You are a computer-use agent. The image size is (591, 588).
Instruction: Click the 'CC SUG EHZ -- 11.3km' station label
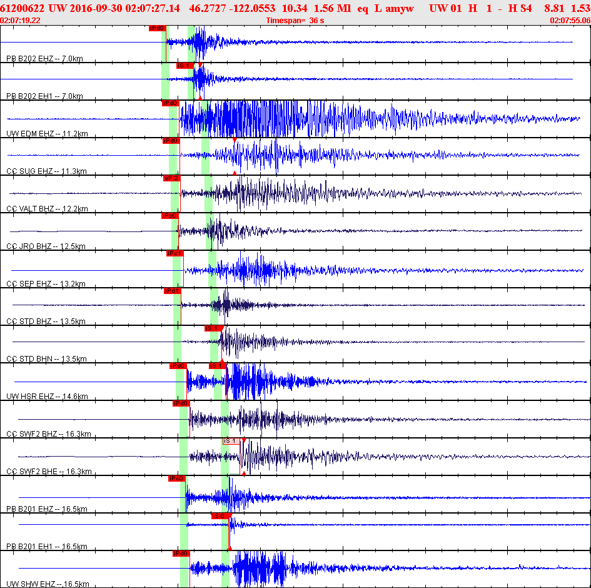[x=46, y=171]
